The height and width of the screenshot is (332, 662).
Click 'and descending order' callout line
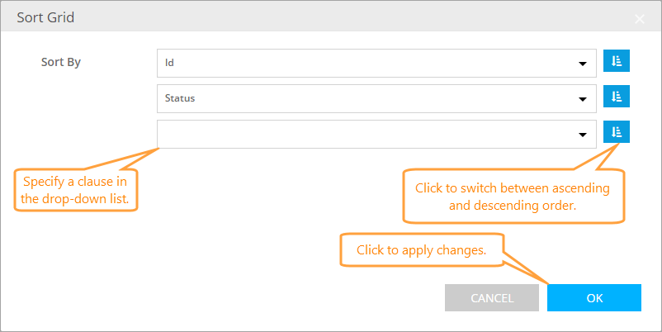[x=512, y=205]
